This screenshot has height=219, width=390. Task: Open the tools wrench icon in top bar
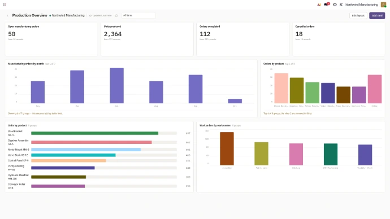[x=341, y=5]
